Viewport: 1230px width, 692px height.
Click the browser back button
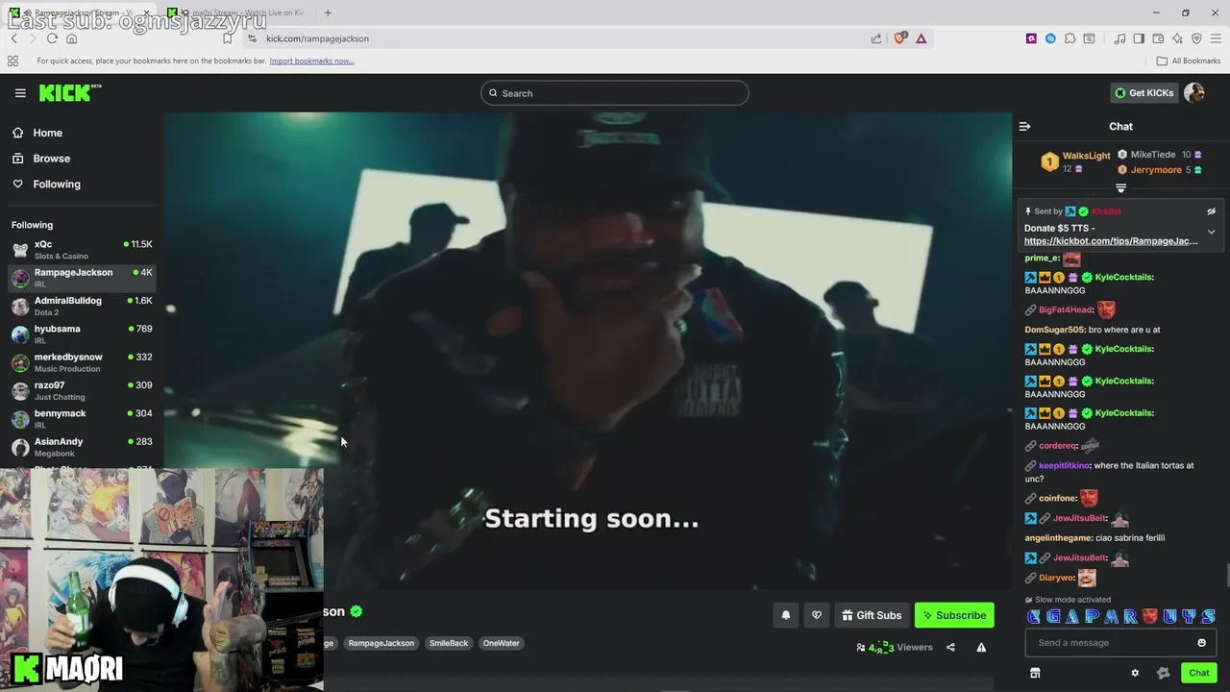click(x=14, y=38)
